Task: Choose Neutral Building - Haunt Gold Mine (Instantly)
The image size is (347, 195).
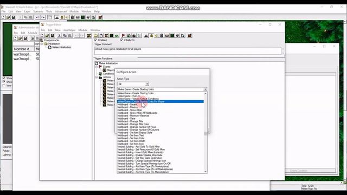Action: 160,152
